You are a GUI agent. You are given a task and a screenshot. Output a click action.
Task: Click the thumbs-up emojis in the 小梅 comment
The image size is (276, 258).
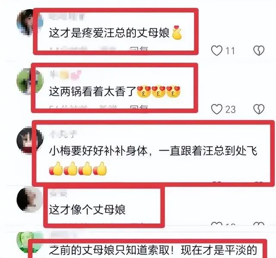coord(78,169)
